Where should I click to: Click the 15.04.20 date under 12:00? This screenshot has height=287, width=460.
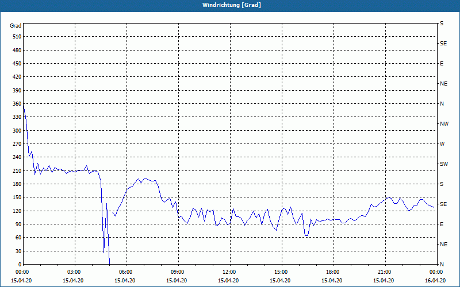[228, 281]
